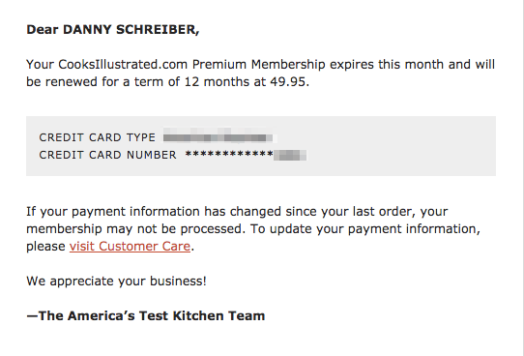
Task: Click the blurred credit card type value
Action: click(x=218, y=137)
